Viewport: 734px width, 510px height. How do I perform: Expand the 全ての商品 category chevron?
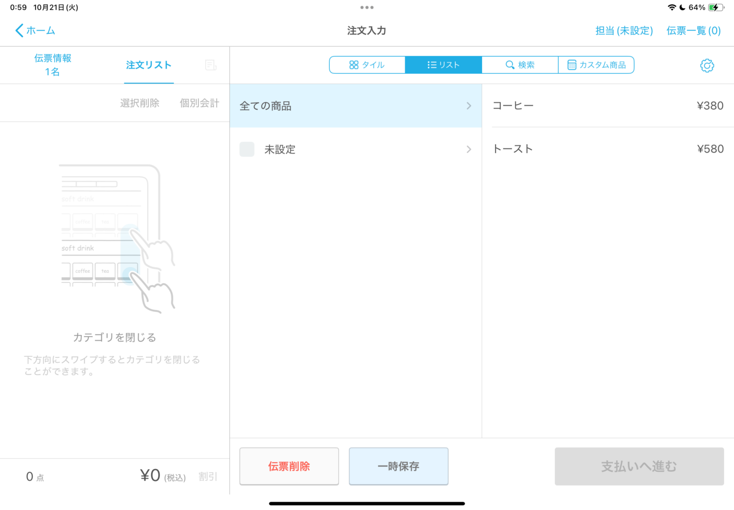pos(468,106)
